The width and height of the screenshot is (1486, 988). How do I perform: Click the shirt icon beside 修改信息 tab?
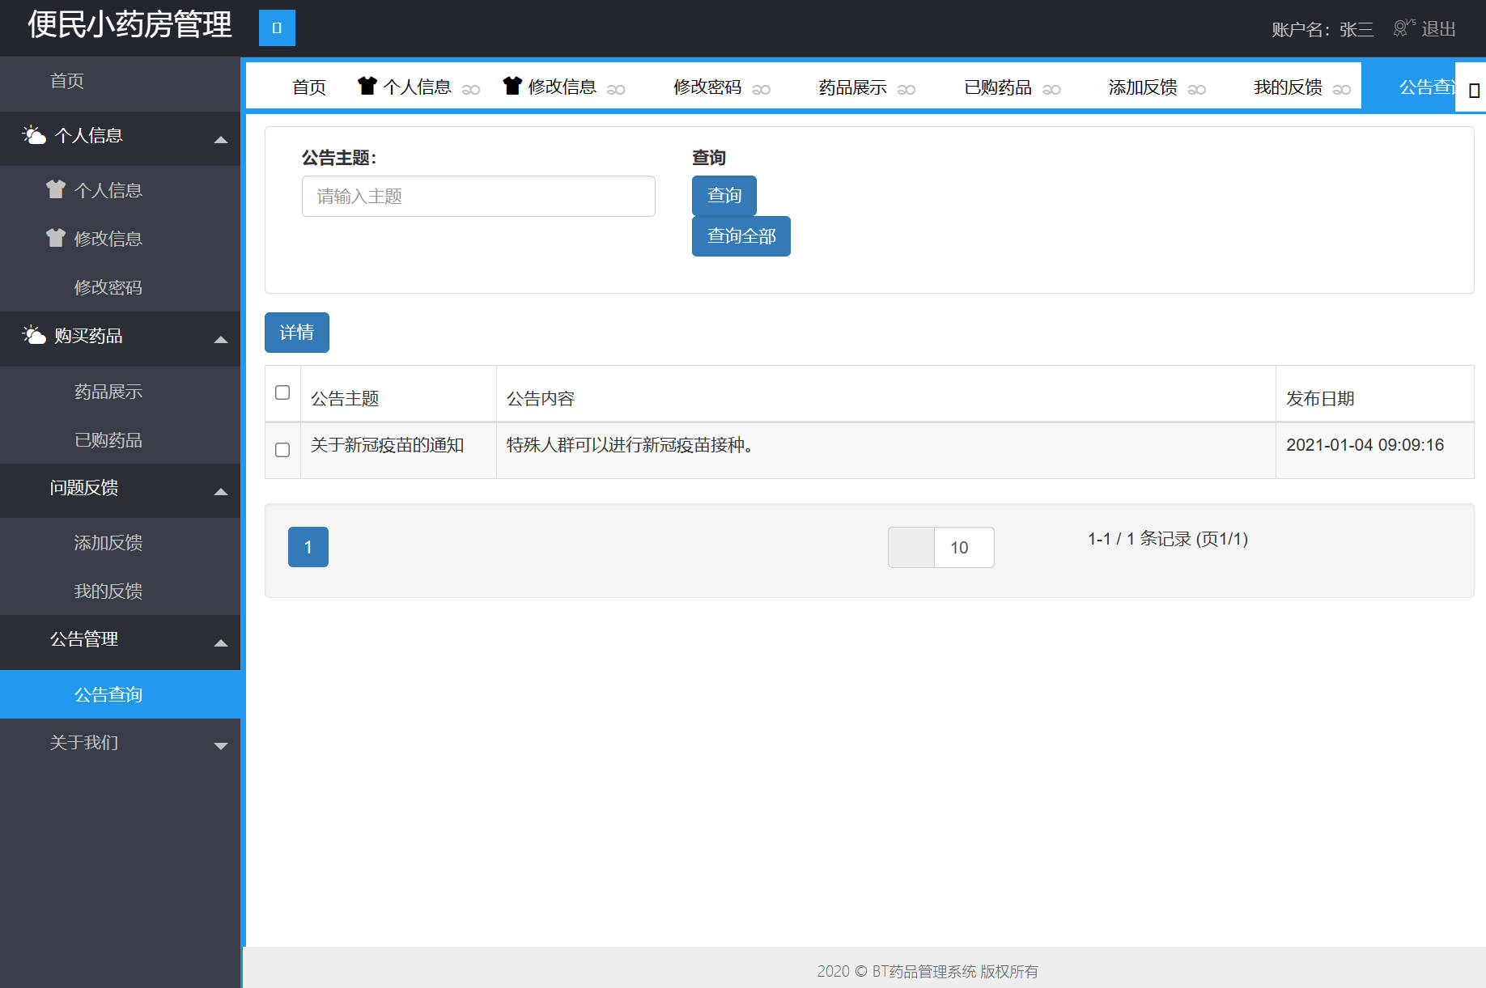coord(511,86)
